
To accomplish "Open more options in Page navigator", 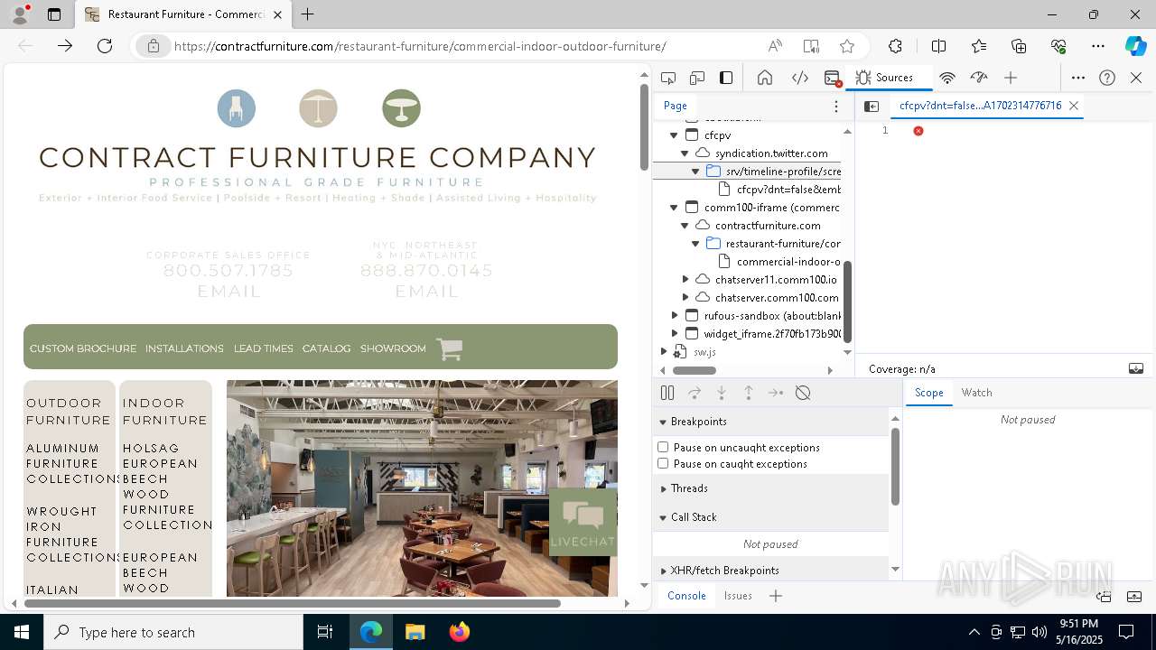I will (836, 106).
